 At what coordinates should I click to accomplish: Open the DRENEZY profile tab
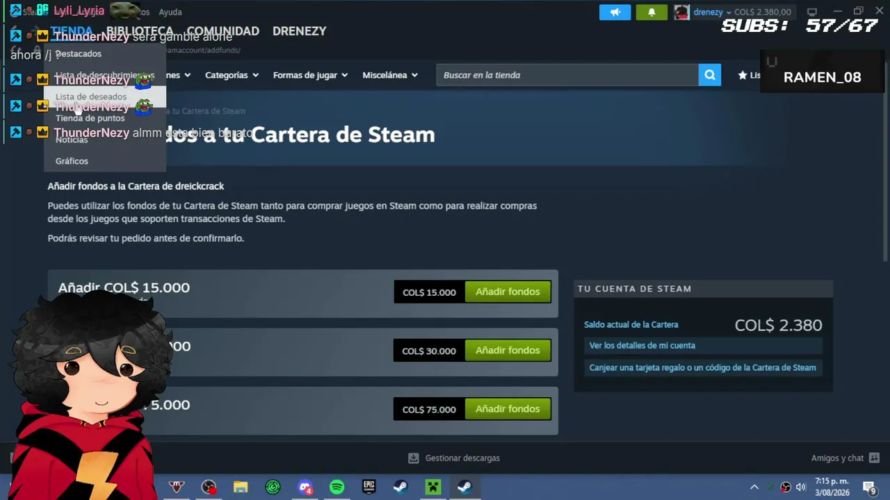coord(299,31)
